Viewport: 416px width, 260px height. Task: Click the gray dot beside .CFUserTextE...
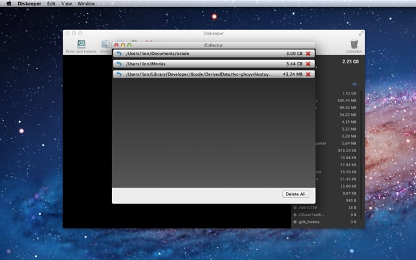[x=295, y=215]
